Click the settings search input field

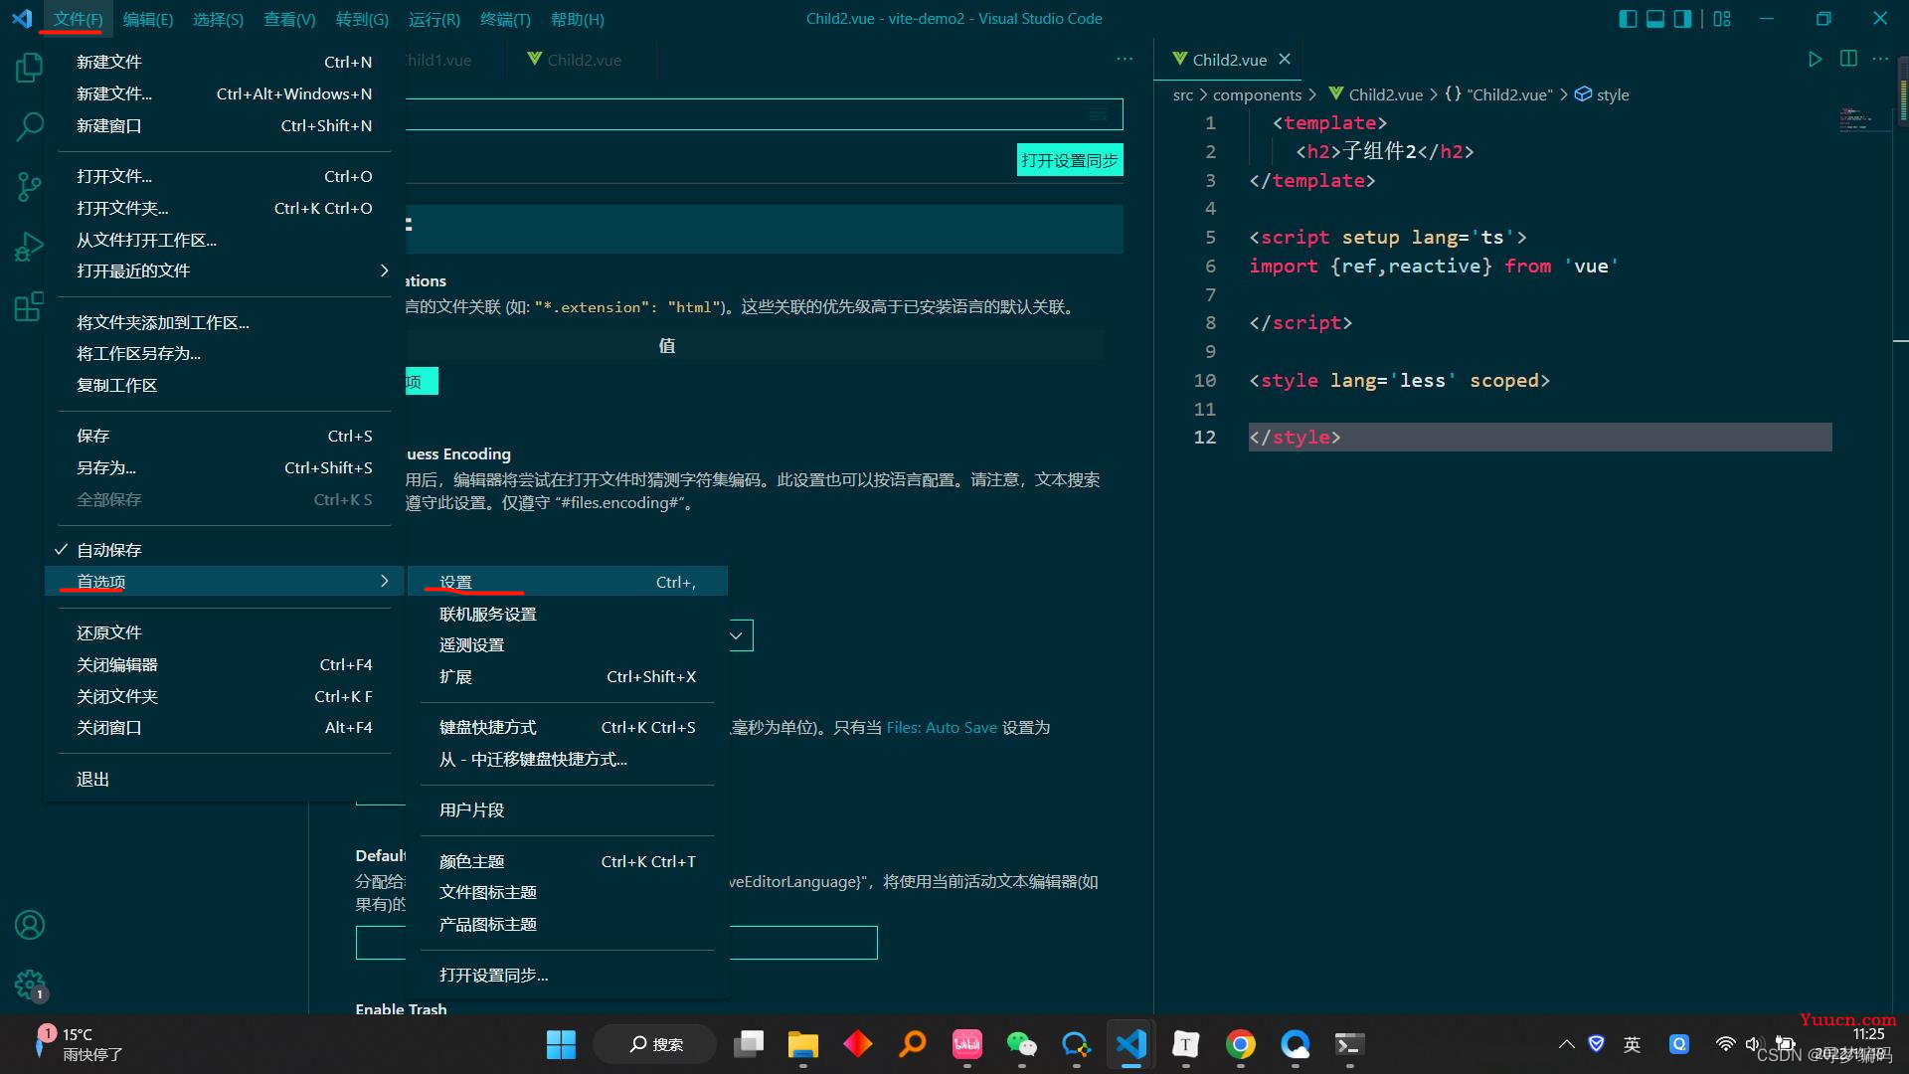764,114
